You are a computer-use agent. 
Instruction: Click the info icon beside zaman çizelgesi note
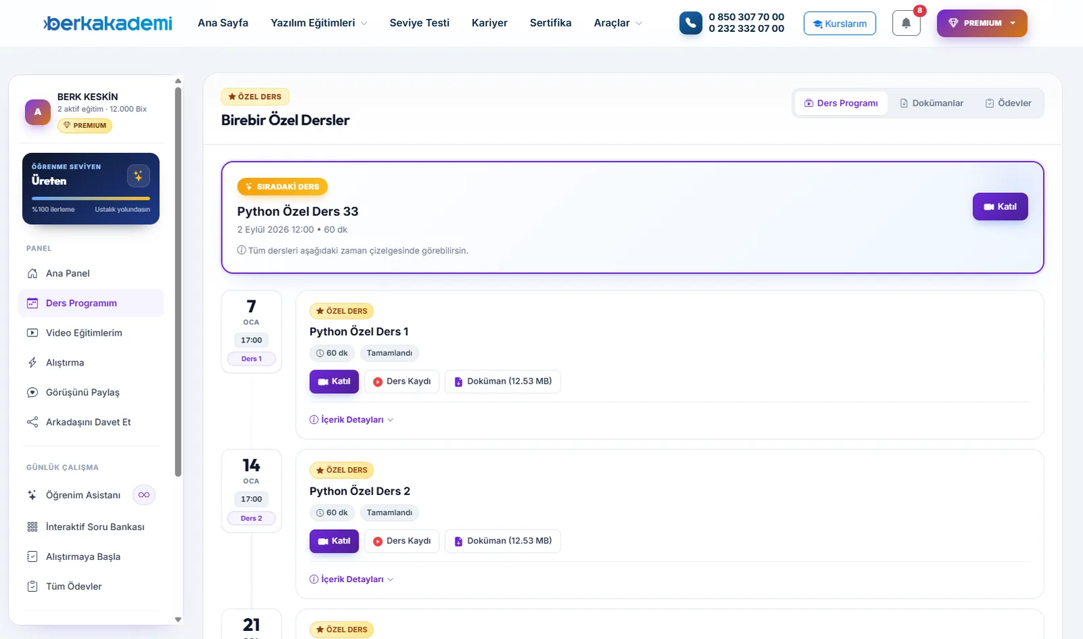242,250
